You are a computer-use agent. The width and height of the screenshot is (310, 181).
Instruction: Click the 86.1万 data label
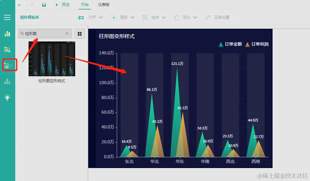[x=152, y=90]
